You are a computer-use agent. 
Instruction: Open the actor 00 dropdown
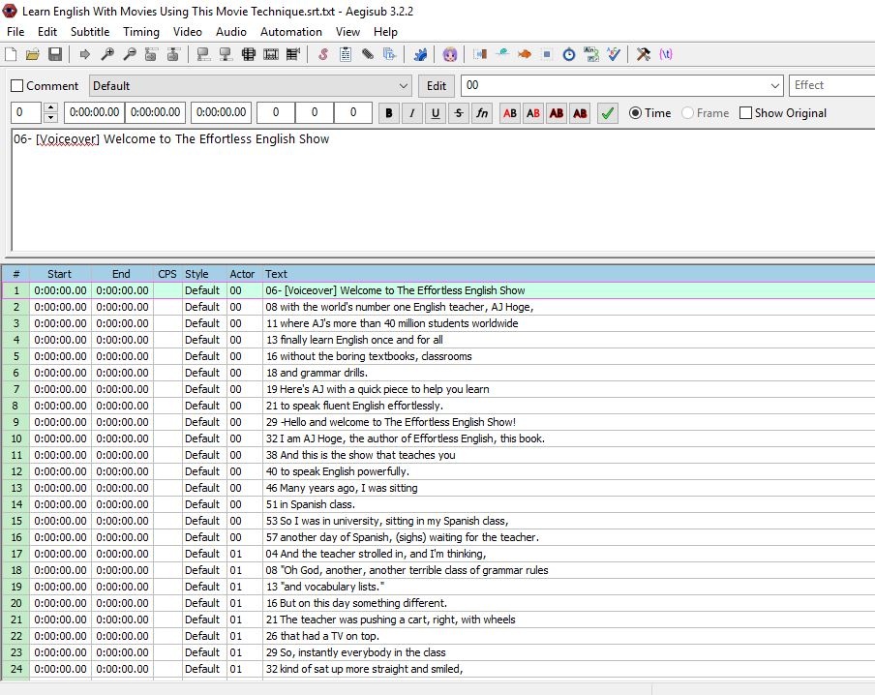[x=773, y=86]
